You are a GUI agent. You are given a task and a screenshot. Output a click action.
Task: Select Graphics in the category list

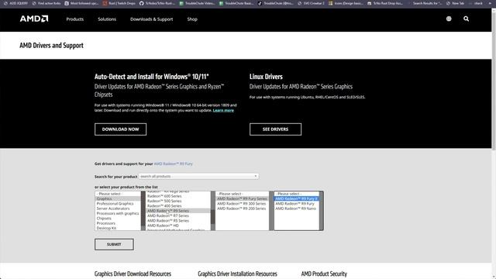118,198
